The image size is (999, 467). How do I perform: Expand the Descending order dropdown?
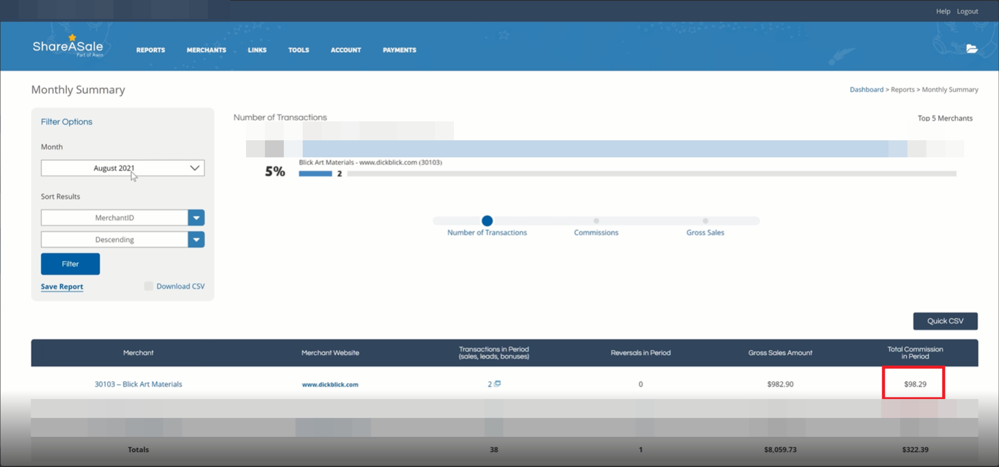point(196,239)
